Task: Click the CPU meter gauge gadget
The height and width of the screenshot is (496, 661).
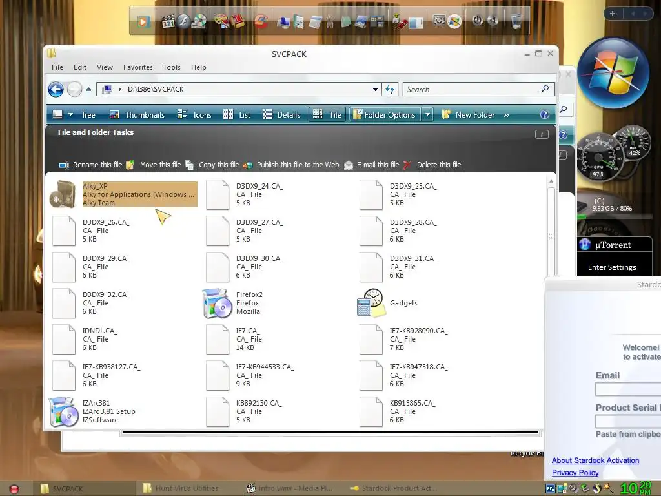Action: click(x=599, y=158)
